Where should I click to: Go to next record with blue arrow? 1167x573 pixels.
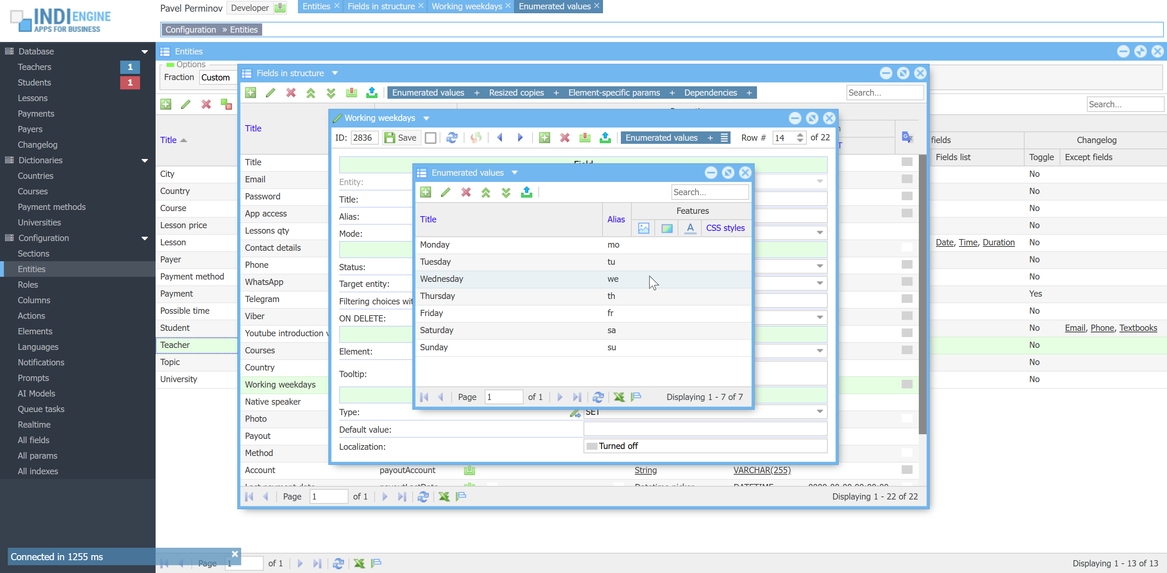click(x=520, y=138)
